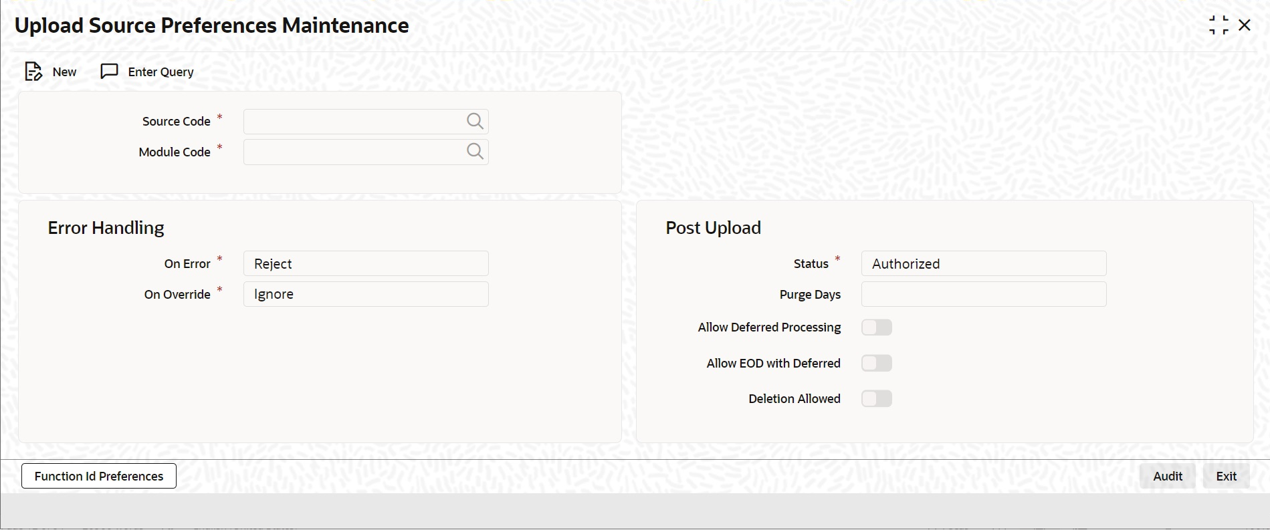Open the On Error dropdown showing Reject
1270x530 pixels.
coord(366,263)
